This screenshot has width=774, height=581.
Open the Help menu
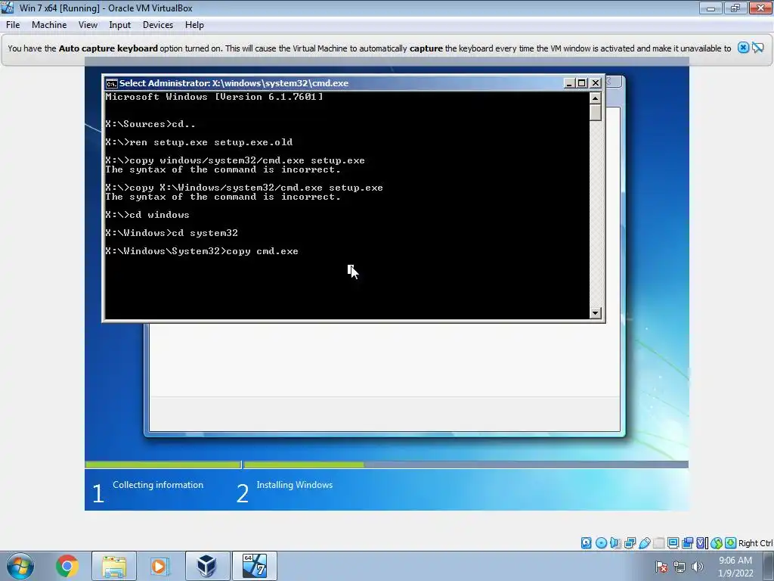tap(194, 25)
